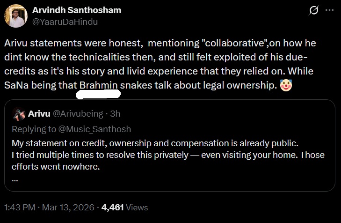Open the Arvindh Santhosham display name link
Viewport: 341px width, 223px height.
pyautogui.click(x=77, y=10)
